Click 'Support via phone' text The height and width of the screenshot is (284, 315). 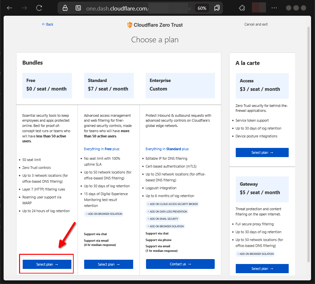pyautogui.click(x=158, y=240)
